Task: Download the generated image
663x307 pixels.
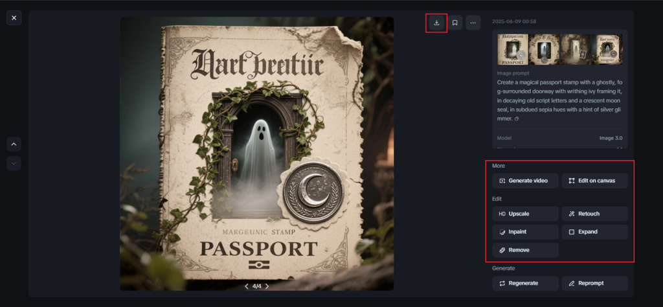Action: click(437, 23)
